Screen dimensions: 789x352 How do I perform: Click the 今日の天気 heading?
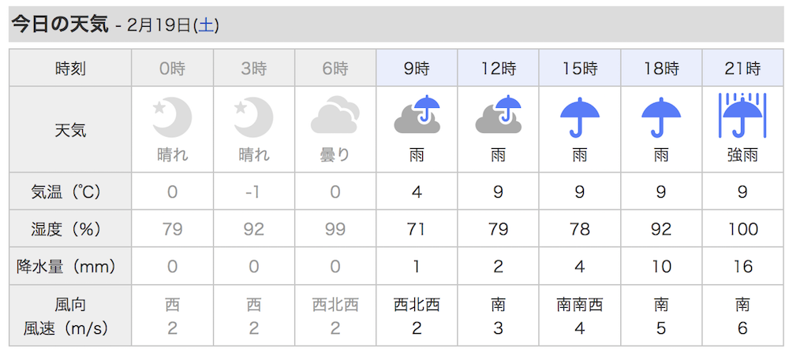(60, 24)
